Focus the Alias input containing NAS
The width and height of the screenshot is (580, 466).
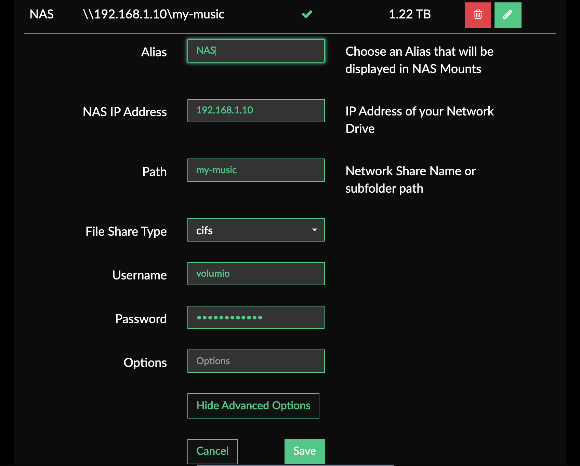tap(256, 51)
